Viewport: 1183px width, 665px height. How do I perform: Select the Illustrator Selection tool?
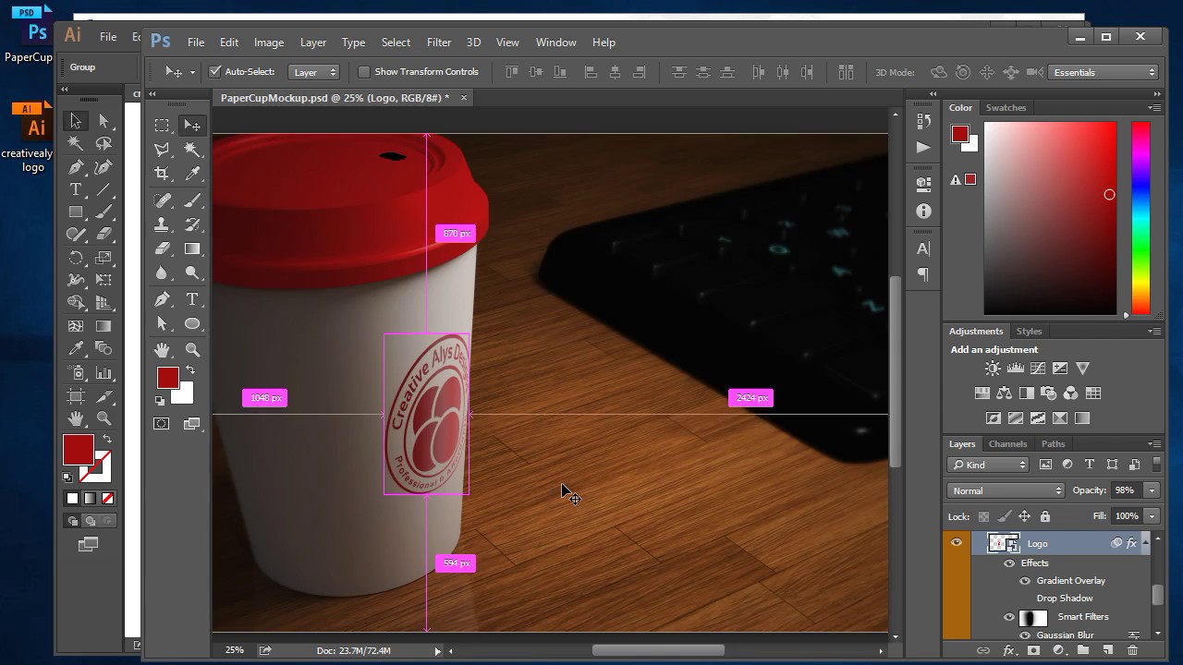[x=75, y=121]
